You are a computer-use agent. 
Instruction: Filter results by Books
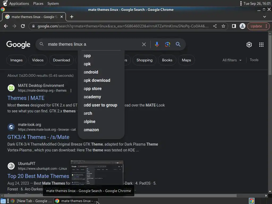(167, 60)
